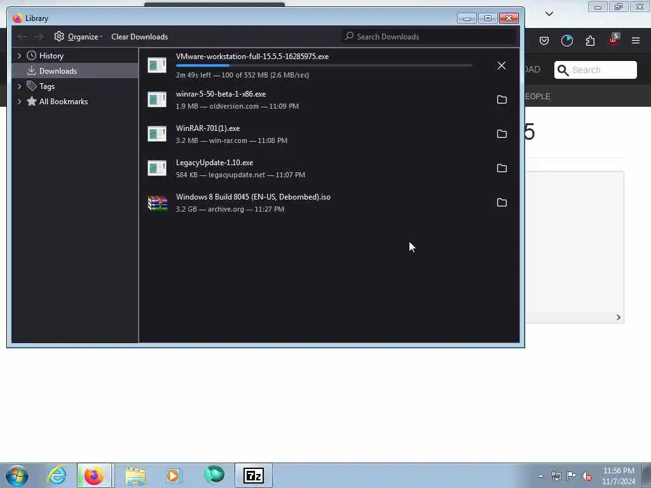Click the right arrow in the page panel

(618, 318)
